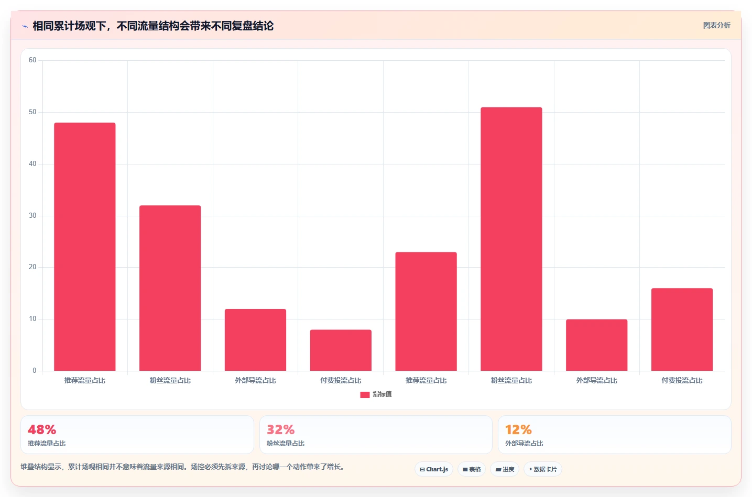This screenshot has height=497, width=752.
Task: Select the Chart.js pill button
Action: click(x=434, y=469)
